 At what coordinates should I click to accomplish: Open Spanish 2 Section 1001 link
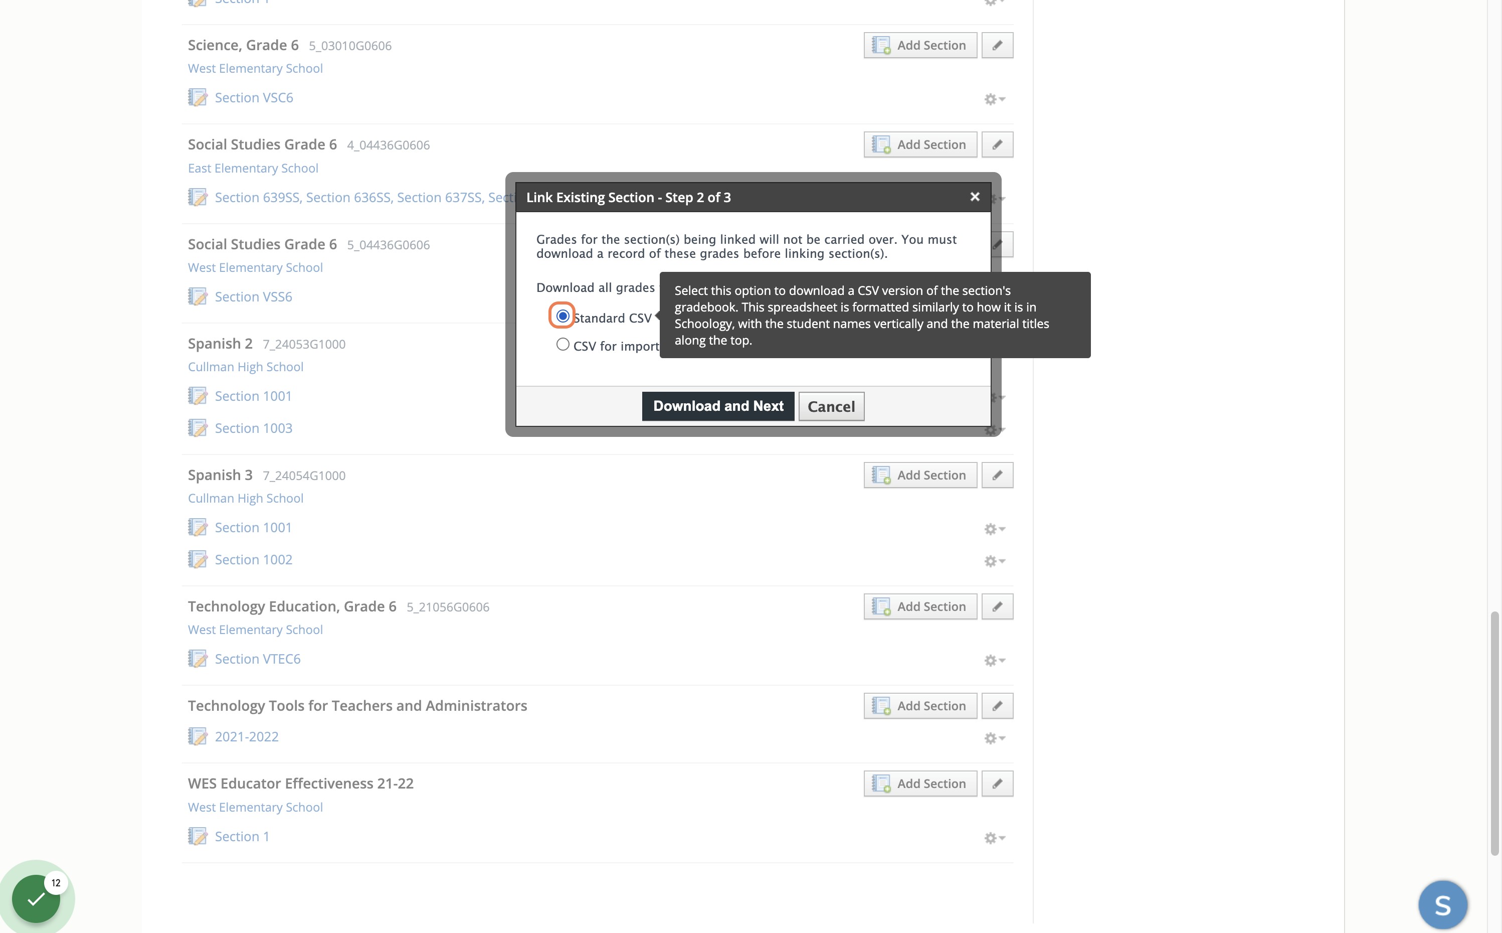(253, 396)
